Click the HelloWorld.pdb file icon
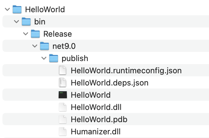 click(62, 119)
